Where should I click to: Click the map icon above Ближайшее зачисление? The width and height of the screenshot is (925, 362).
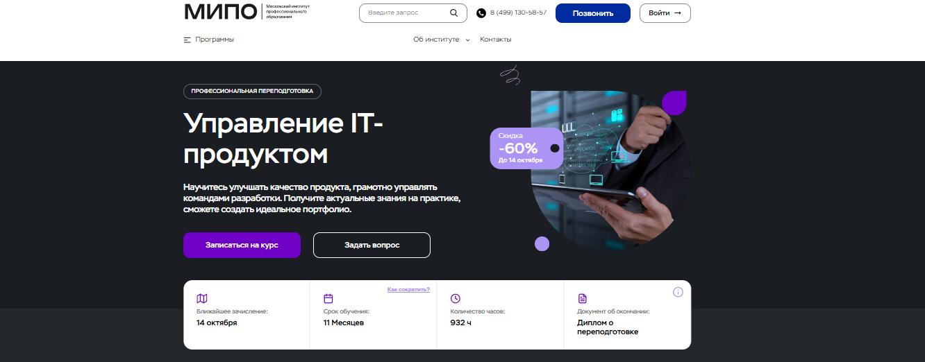202,298
